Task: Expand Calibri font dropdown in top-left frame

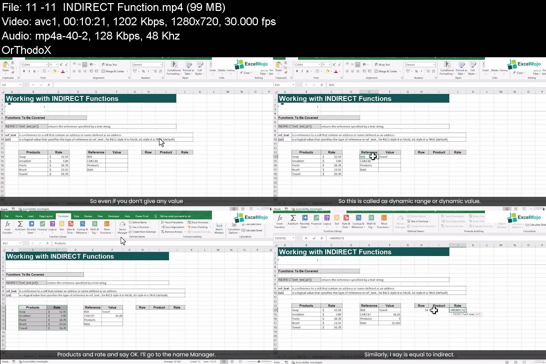Action: 47,64
